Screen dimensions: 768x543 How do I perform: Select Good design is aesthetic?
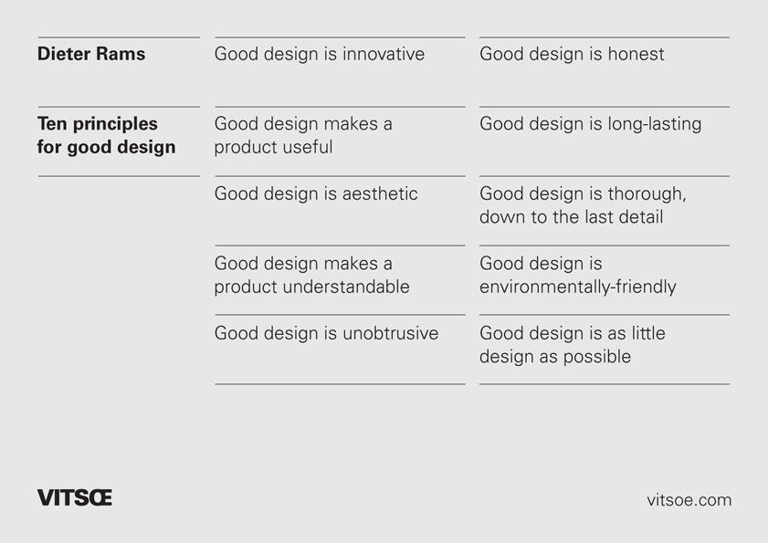pos(316,193)
